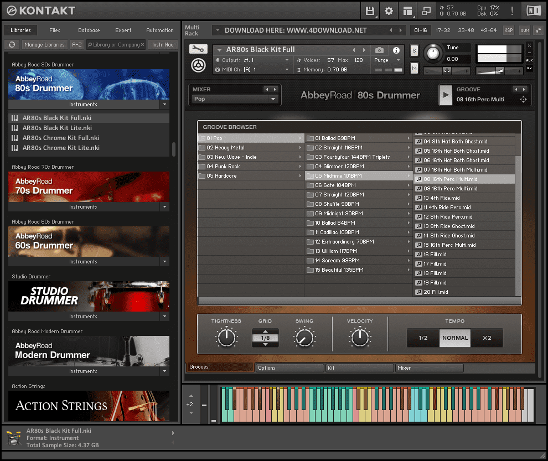This screenshot has width=548, height=461.
Task: Shift keyboard octave up arrow
Action: [x=191, y=396]
